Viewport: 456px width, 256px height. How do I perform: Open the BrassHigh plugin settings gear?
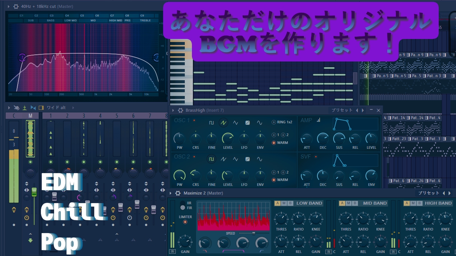click(180, 110)
